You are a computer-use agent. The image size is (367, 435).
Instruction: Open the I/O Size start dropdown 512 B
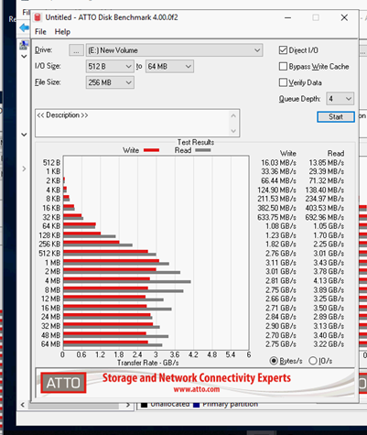[x=110, y=66]
